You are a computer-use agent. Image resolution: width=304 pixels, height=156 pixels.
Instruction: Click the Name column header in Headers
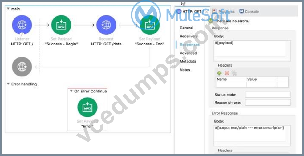tap(222, 79)
